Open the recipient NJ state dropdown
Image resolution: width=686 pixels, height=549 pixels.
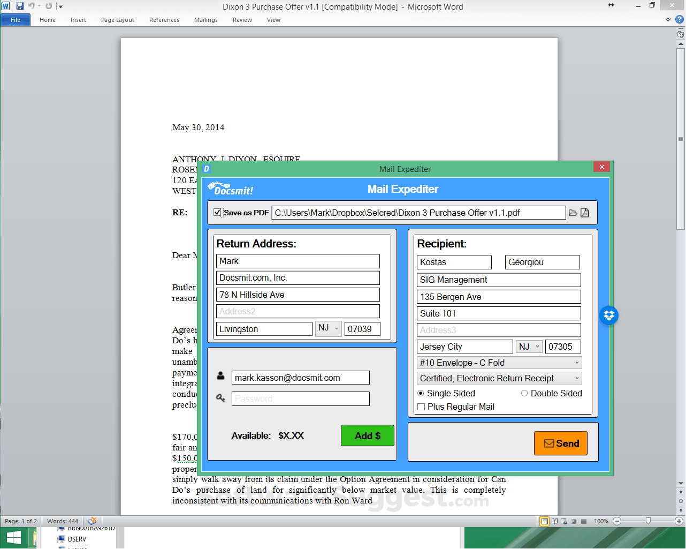point(537,347)
